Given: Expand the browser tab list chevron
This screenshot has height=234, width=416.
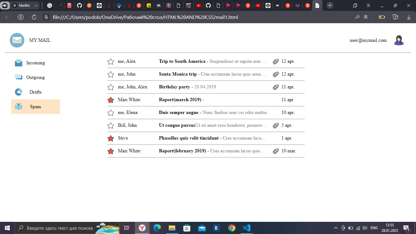Looking at the screenshot, I should point(36,5).
